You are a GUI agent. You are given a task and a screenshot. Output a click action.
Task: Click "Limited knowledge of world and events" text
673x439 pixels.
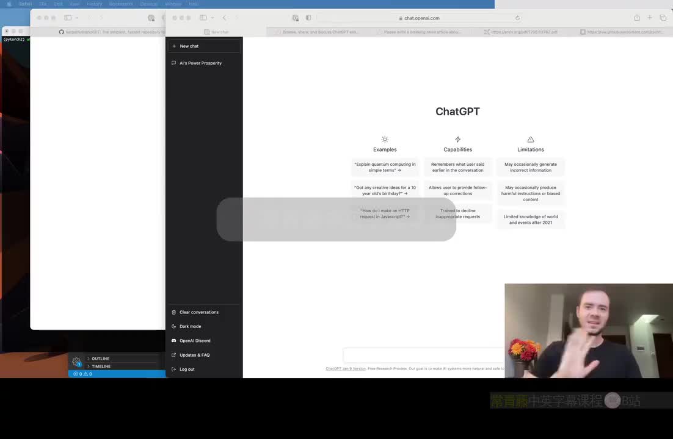531,220
